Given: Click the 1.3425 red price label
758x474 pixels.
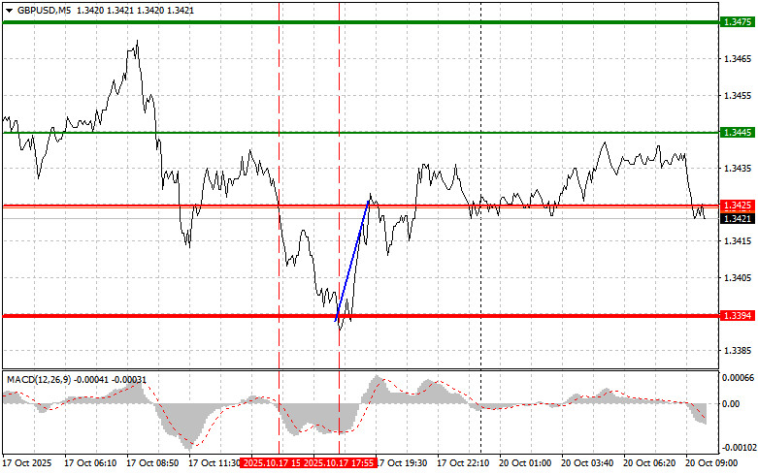Looking at the screenshot, I should [x=738, y=205].
